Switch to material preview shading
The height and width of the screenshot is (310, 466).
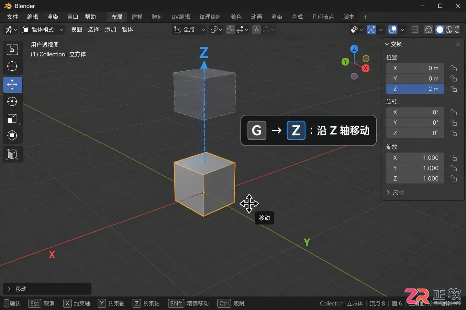449,30
